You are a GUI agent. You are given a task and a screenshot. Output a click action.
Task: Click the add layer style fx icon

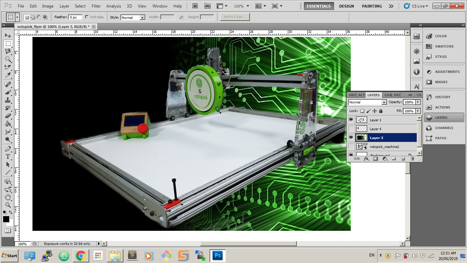[x=366, y=159]
